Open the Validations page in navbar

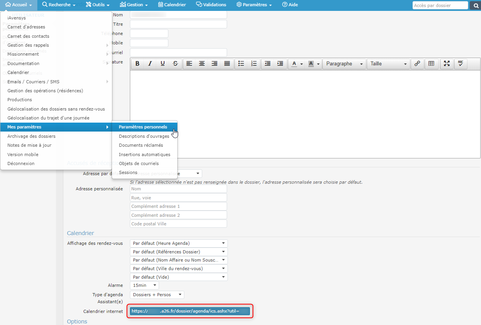point(211,5)
